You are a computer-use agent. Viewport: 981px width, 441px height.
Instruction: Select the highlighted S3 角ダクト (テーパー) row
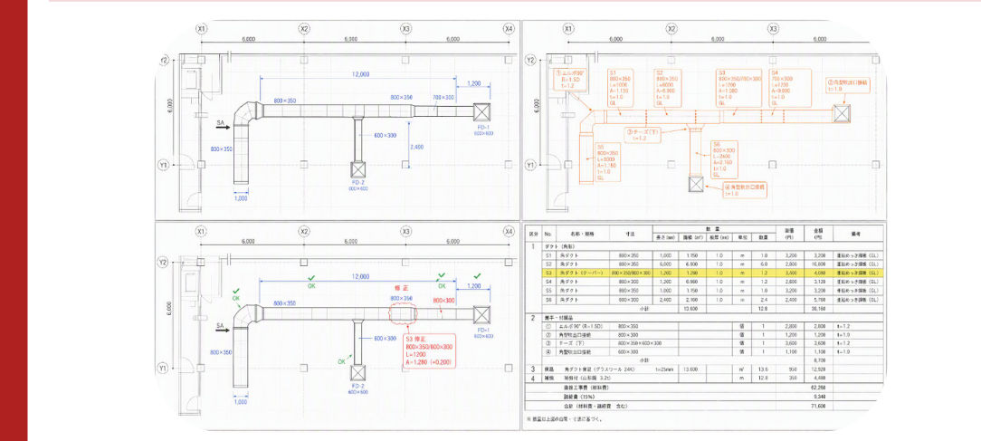pos(712,273)
